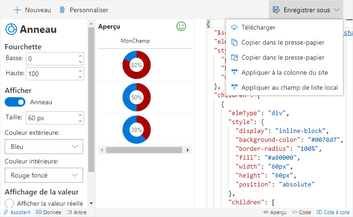Select Afficher la valeur réelle radio button

click(x=9, y=203)
